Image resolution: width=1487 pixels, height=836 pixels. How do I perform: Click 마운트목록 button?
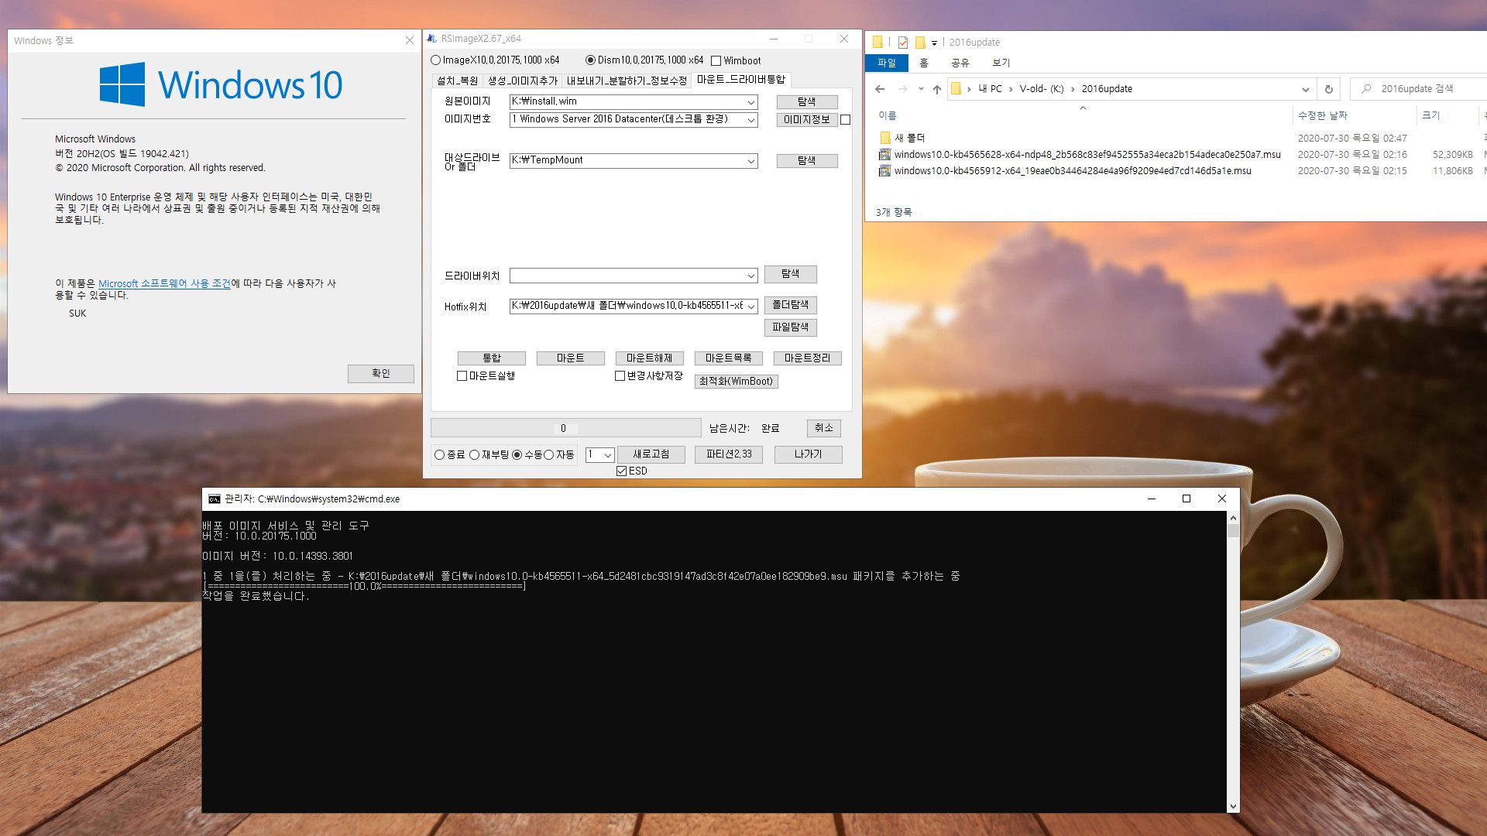(729, 358)
